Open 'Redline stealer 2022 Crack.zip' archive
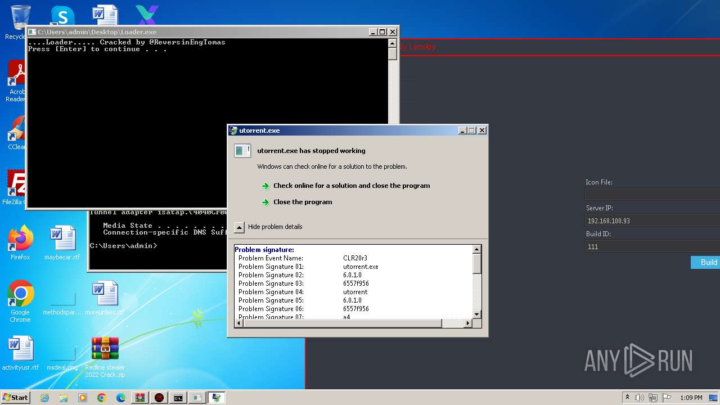Image resolution: width=720 pixels, height=405 pixels. pos(105,357)
